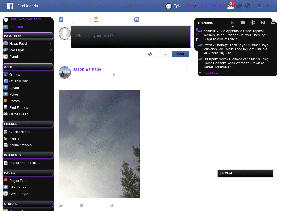This screenshot has width=281, height=211.
Task: Click the Games icon in sidebar
Action: coord(5,74)
